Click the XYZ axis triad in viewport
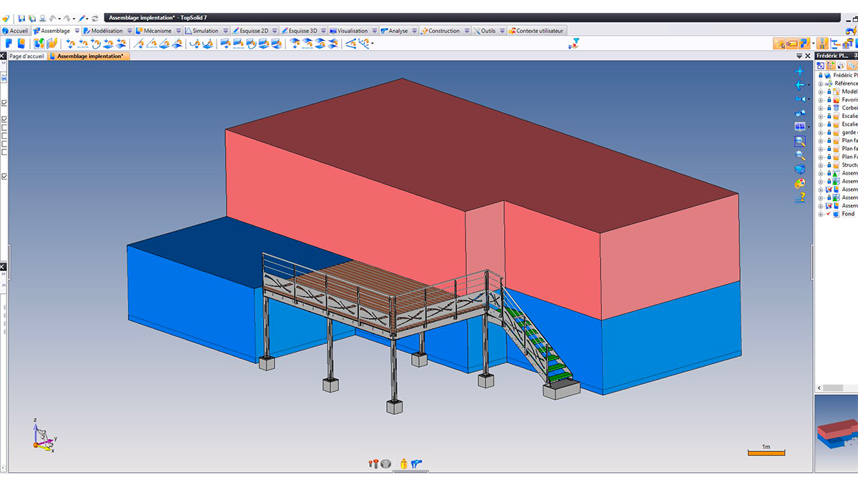This screenshot has width=858, height=487. pyautogui.click(x=43, y=436)
